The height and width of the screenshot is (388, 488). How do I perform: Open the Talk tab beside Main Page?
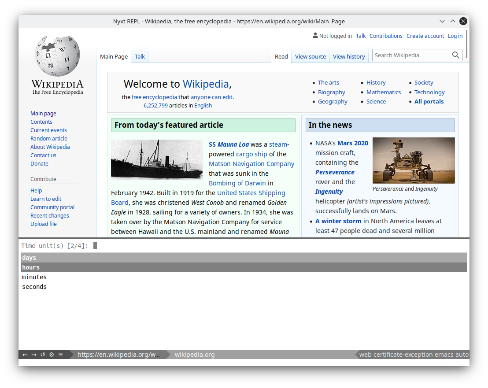point(140,57)
